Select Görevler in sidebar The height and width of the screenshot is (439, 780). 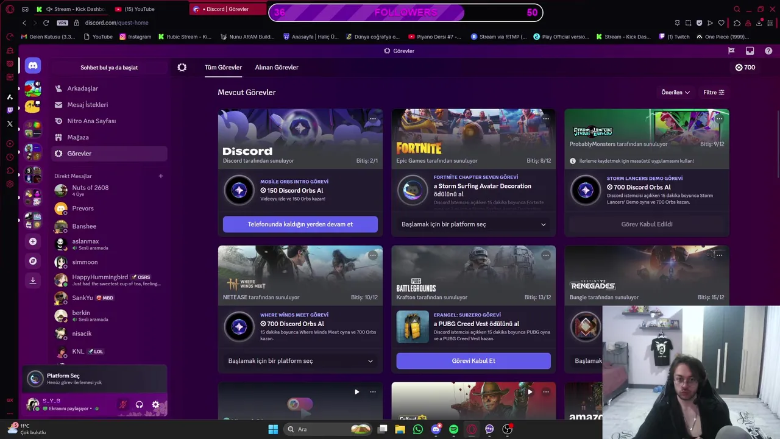(x=109, y=154)
